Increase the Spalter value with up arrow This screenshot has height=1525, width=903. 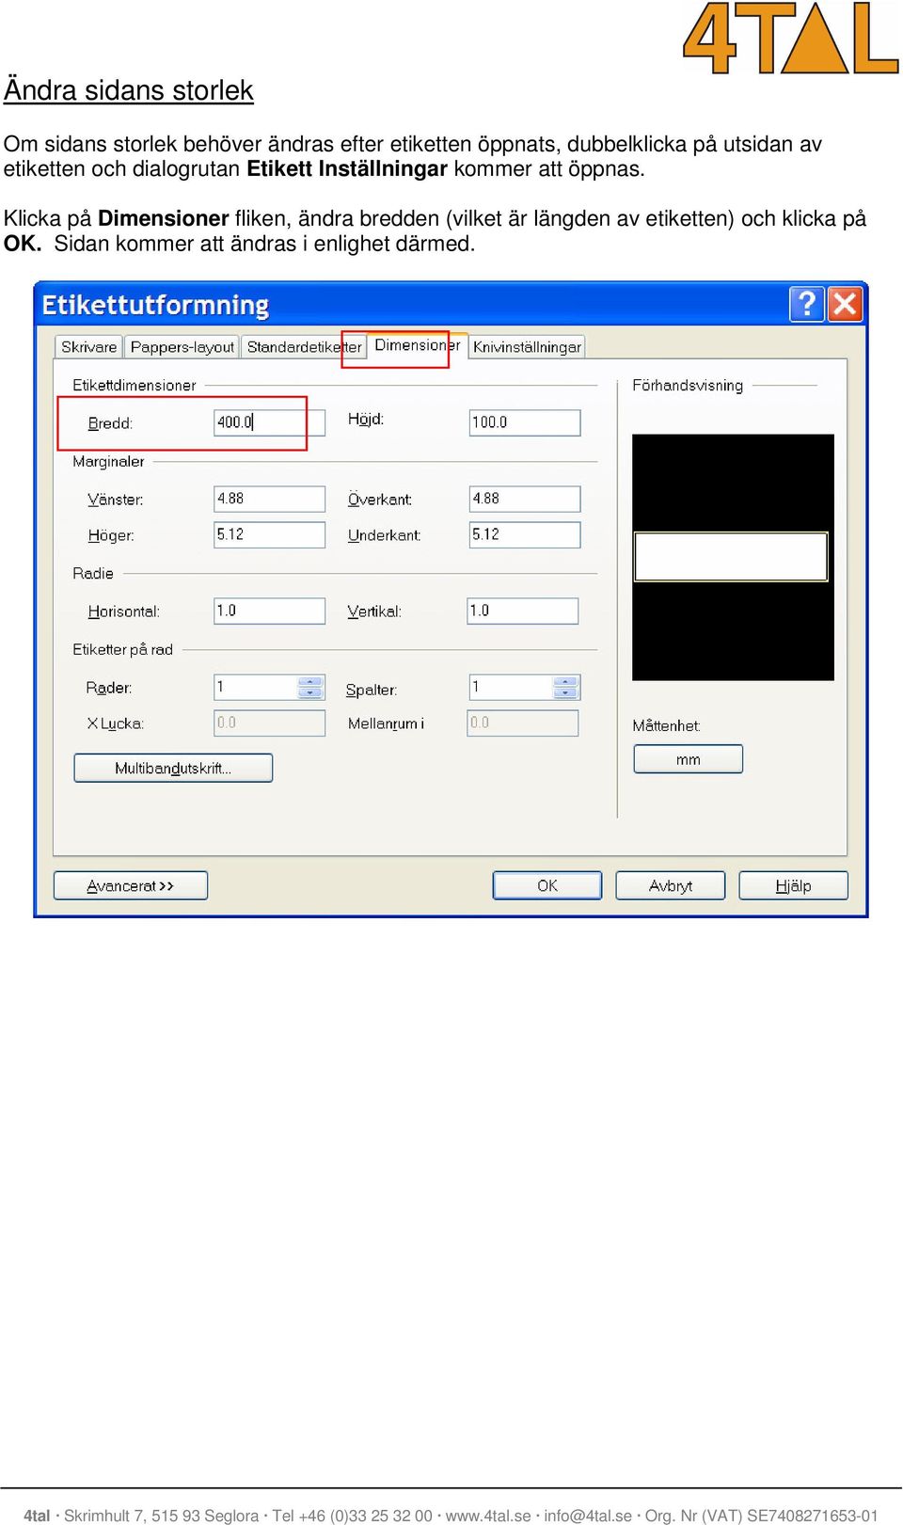(565, 681)
